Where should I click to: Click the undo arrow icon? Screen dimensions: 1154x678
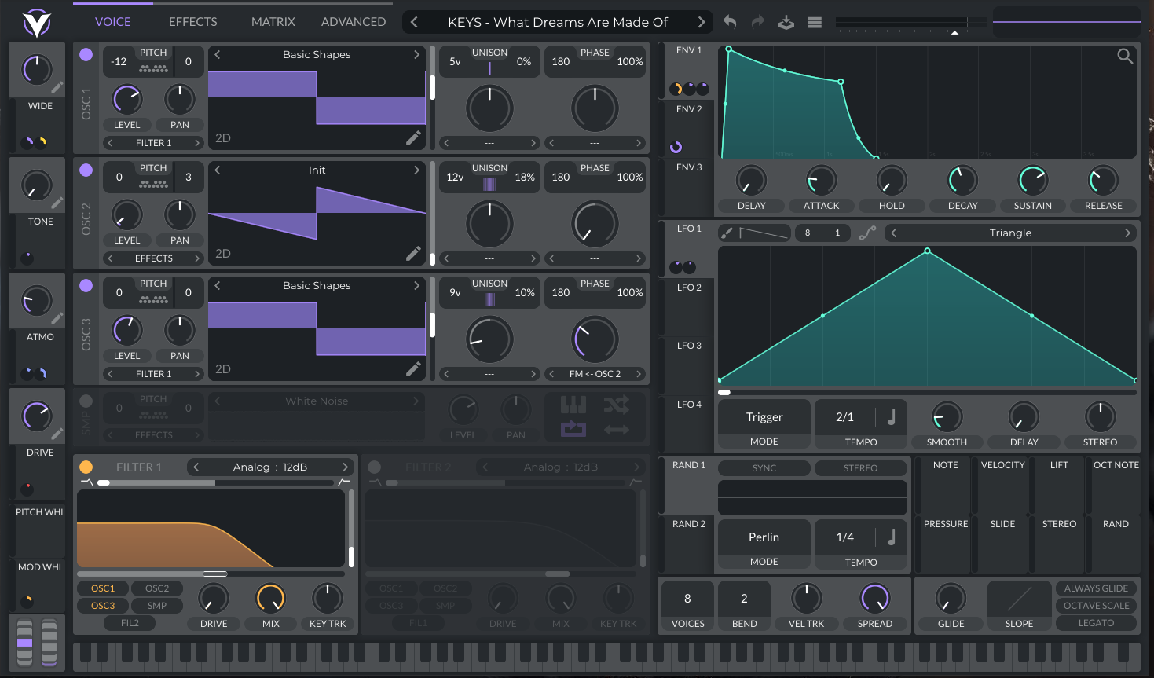coord(730,22)
